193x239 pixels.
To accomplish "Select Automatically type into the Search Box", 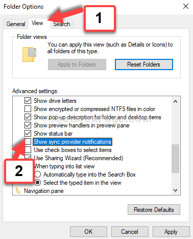I will point(38,175).
